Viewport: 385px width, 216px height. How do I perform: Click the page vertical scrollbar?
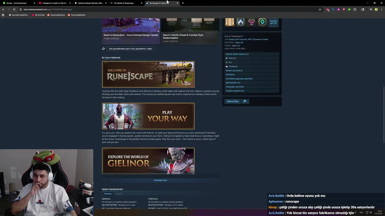tap(384, 114)
